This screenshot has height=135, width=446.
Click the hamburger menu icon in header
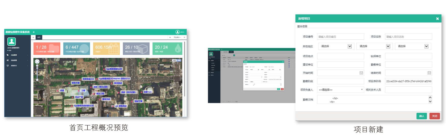pyautogui.click(x=34, y=32)
